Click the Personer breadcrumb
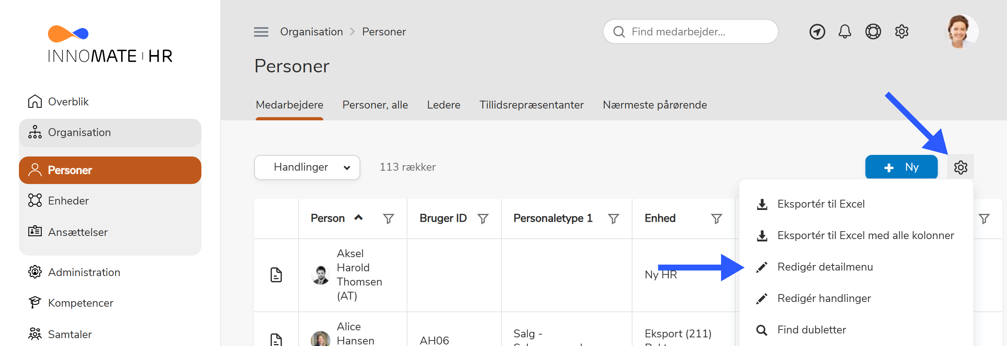The width and height of the screenshot is (1007, 346). (x=384, y=32)
